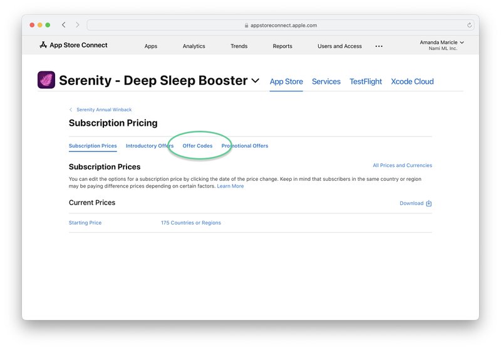Click the Nami ML Inc. team name
Image resolution: width=501 pixels, height=349 pixels.
(443, 49)
